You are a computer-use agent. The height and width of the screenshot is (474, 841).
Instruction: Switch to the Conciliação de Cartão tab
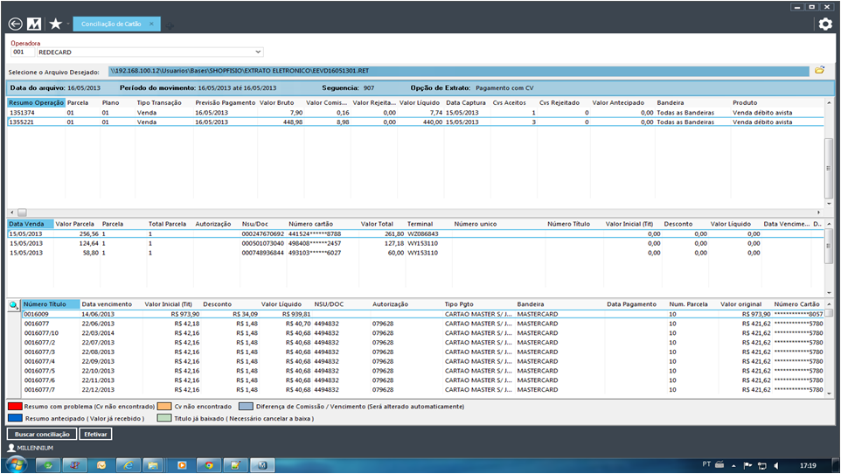(x=111, y=24)
